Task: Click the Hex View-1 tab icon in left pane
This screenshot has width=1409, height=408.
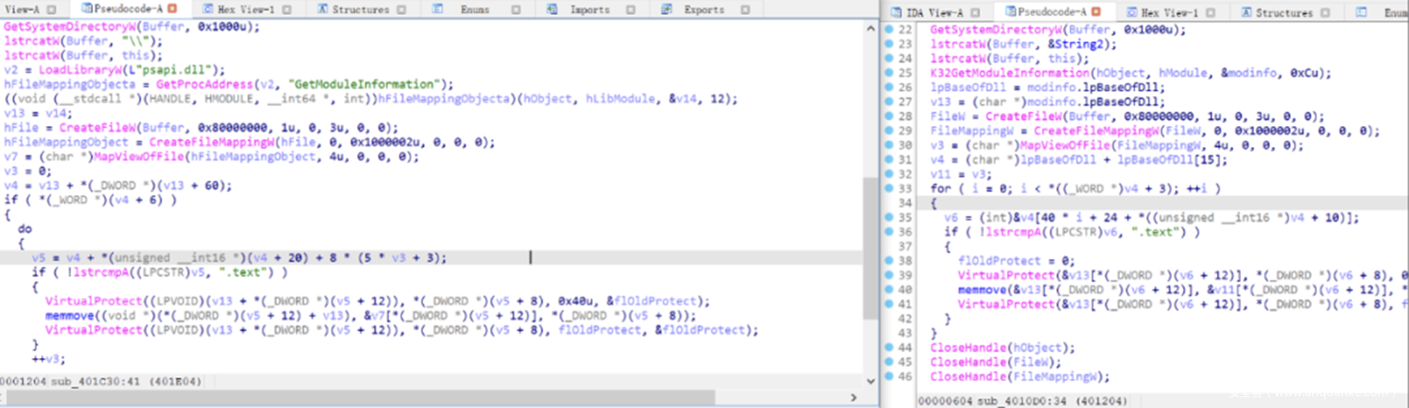Action: tap(208, 9)
